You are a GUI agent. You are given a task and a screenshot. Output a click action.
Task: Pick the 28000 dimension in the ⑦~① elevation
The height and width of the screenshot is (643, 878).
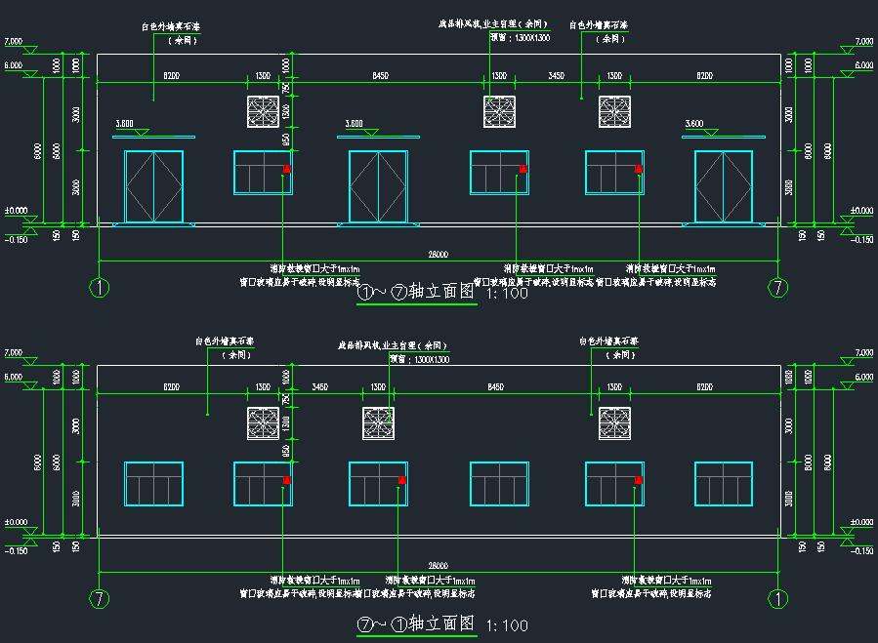[438, 566]
